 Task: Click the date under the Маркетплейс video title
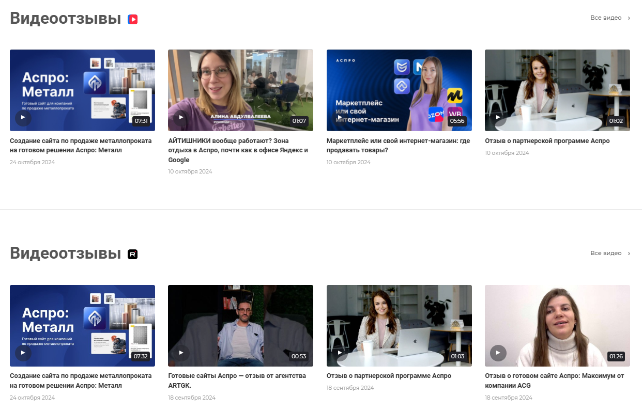(348, 162)
